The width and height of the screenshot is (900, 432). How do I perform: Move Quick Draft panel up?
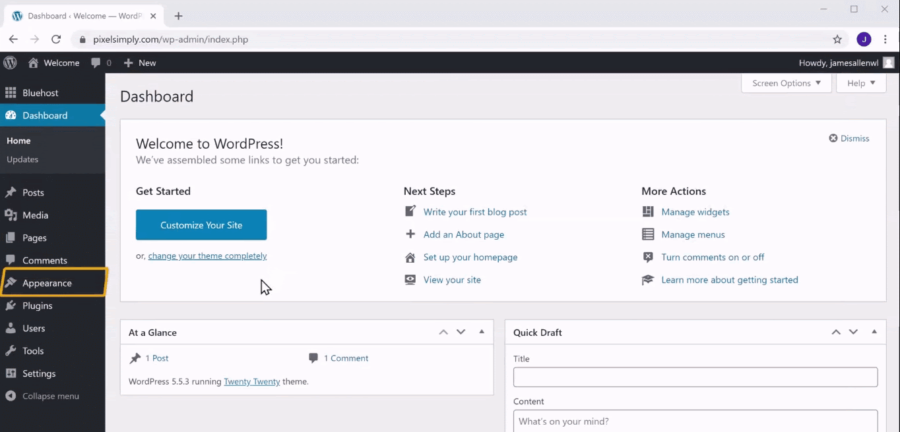[x=836, y=332]
